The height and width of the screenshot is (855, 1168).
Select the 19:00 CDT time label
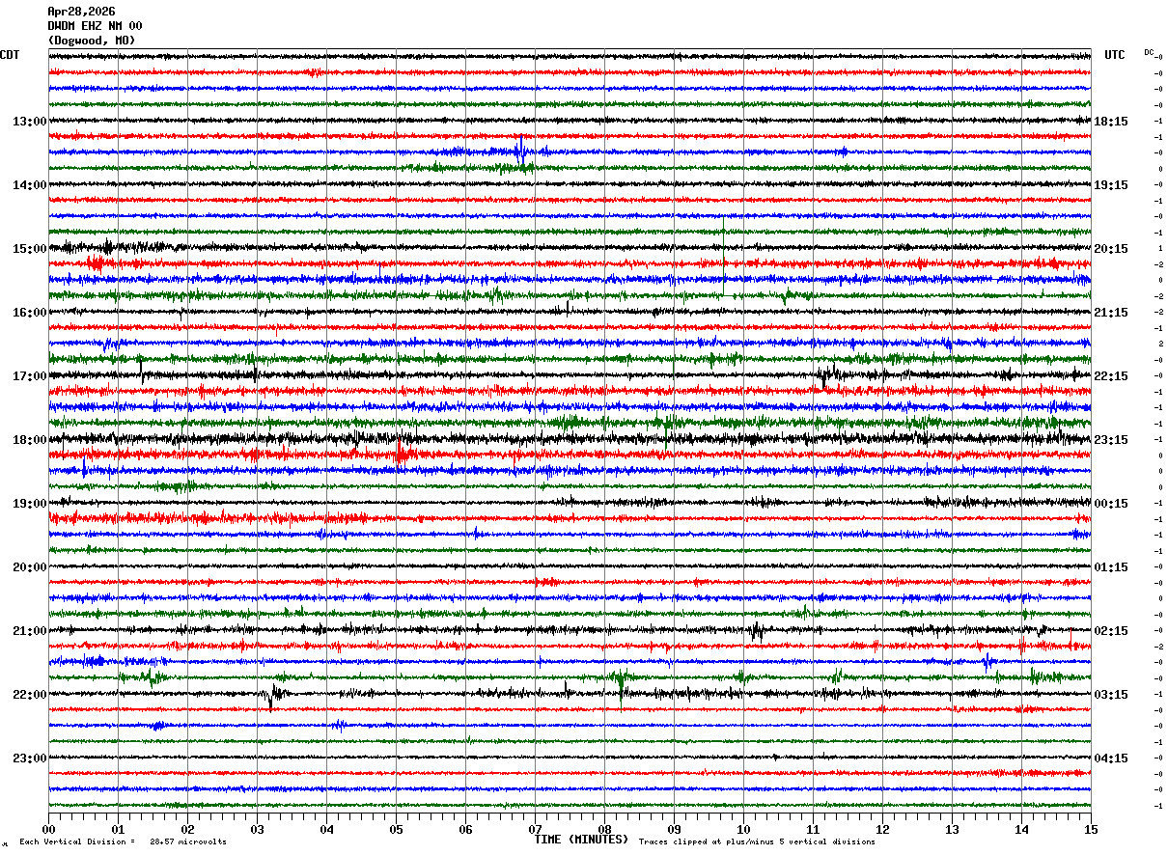pos(30,504)
